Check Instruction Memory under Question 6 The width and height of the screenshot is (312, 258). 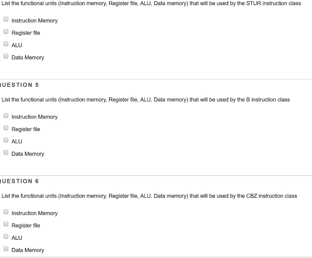point(6,211)
